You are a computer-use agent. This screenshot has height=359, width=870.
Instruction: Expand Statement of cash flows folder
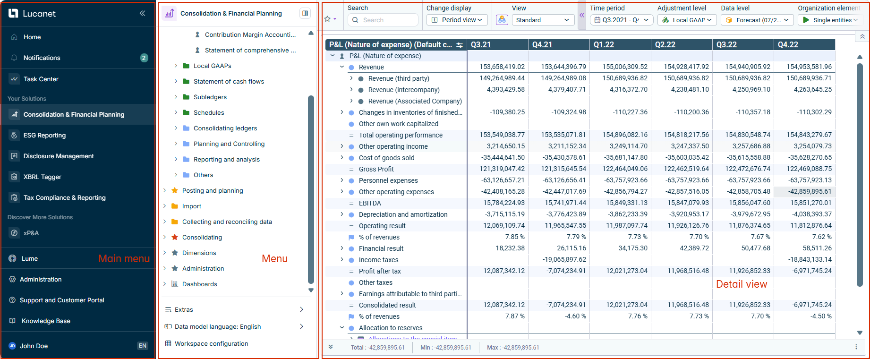point(176,81)
